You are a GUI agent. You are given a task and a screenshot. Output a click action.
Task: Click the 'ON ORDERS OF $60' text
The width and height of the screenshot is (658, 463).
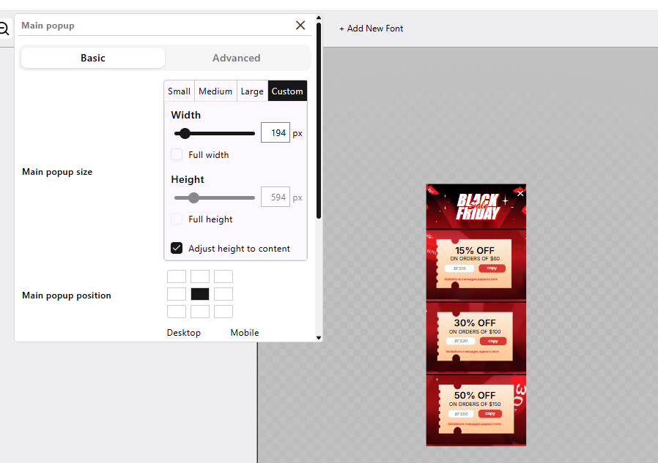tap(475, 259)
